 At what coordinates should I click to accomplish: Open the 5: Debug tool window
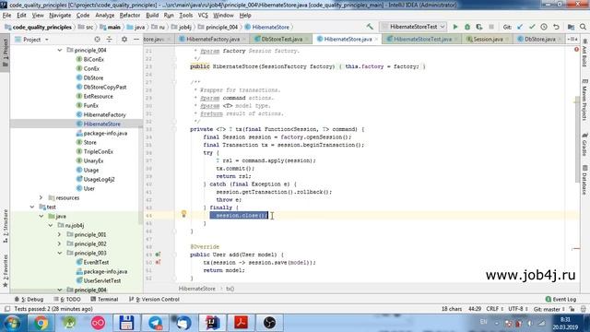[x=29, y=299]
